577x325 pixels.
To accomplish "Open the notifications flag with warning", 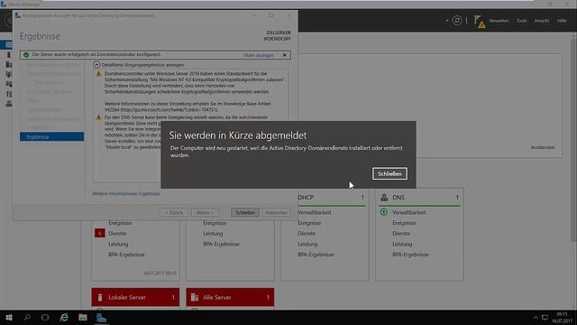I will (x=480, y=22).
